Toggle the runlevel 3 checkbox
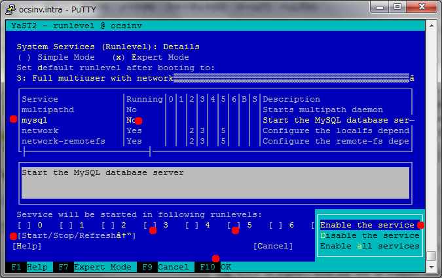The image size is (442, 278). (156, 226)
